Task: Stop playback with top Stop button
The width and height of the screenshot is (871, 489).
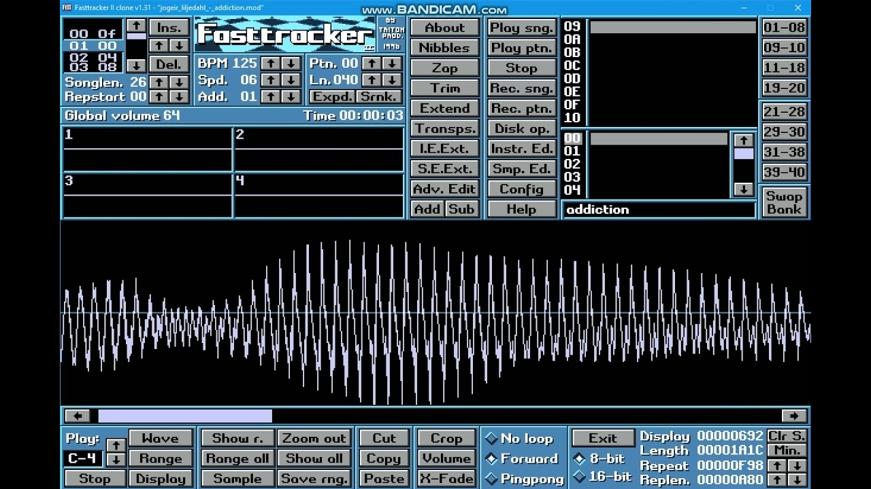Action: point(521,68)
